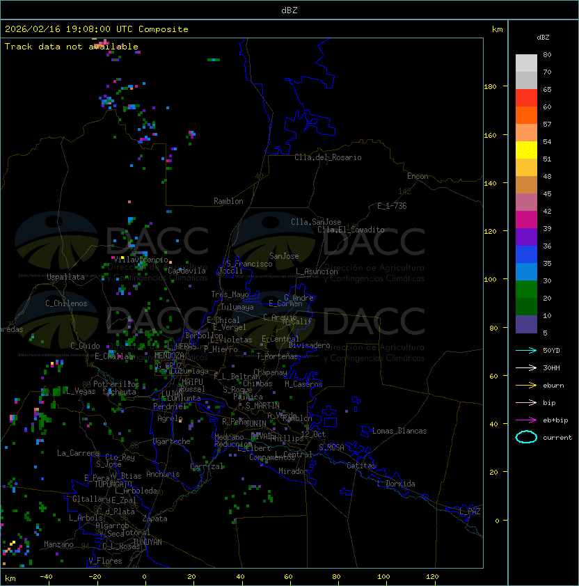Viewport: 579px width, 586px height.
Task: Click the UTC Composite timestamp text
Action: point(97,29)
